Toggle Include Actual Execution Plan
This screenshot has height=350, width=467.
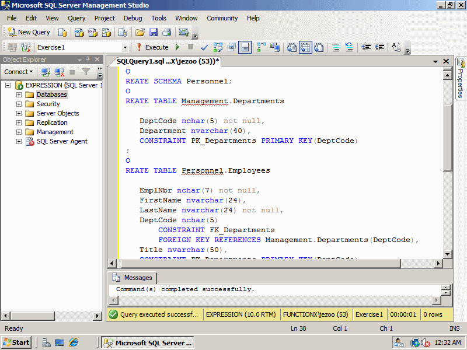(x=262, y=47)
